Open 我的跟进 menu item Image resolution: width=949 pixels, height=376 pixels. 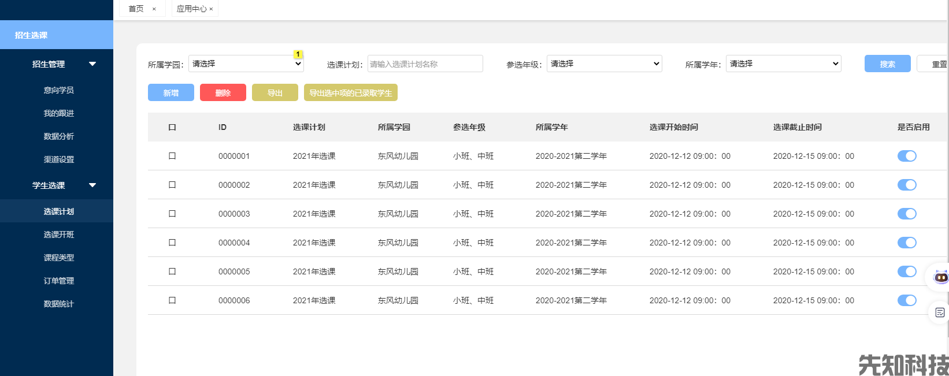[59, 113]
